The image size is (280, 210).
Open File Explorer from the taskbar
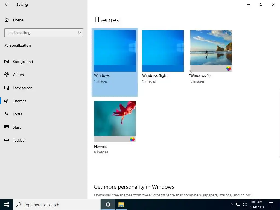pyautogui.click(x=121, y=205)
